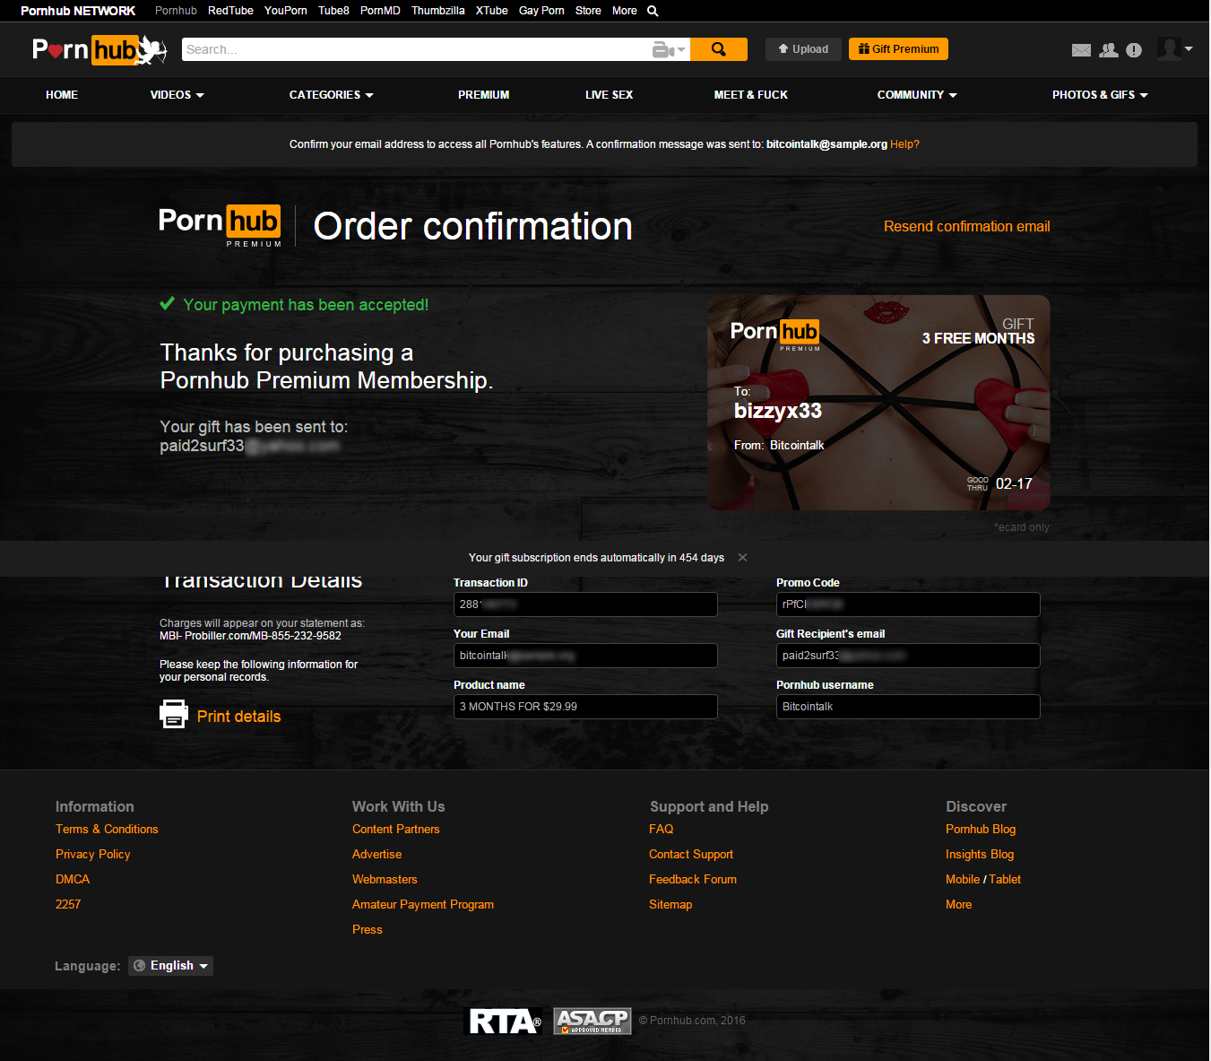This screenshot has width=1211, height=1061.
Task: Open the gift card preview image
Action: coord(878,403)
